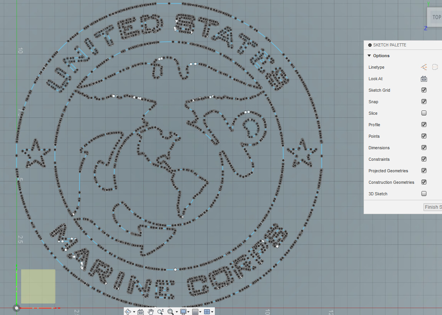This screenshot has width=442, height=315.
Task: Open Display Settings monitor icon
Action: pos(183,312)
